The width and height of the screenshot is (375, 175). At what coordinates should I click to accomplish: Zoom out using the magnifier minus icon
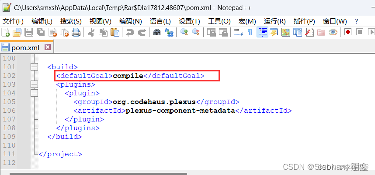point(196,32)
